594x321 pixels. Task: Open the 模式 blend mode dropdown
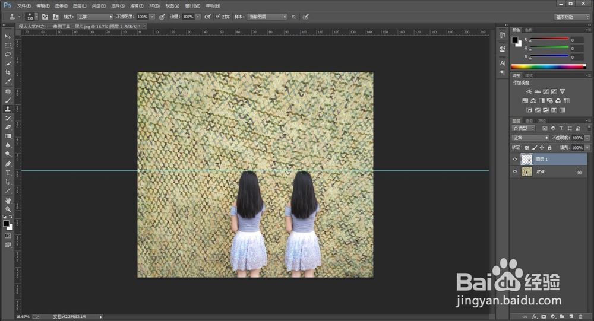[x=94, y=17]
